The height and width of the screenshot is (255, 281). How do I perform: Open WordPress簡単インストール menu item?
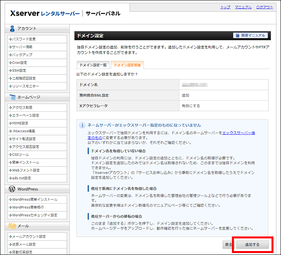click(37, 200)
